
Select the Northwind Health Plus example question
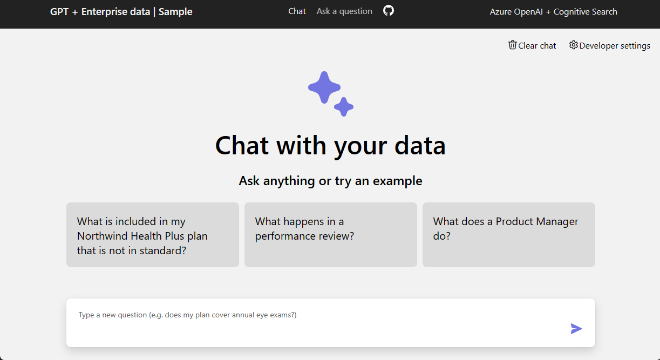click(x=152, y=235)
